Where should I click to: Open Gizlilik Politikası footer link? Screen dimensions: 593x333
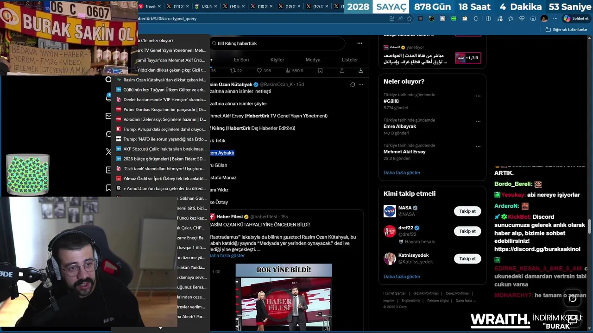[426, 293]
